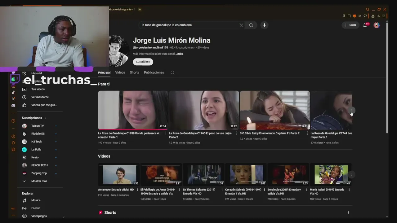Image resolution: width=397 pixels, height=223 pixels.
Task: Play Corazón Salvaje (1993-1994) thumbnail
Action: 246,175
